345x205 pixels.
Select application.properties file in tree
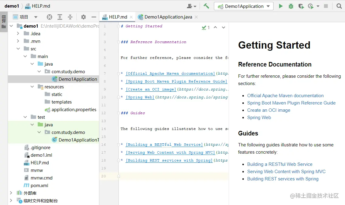[71, 110]
